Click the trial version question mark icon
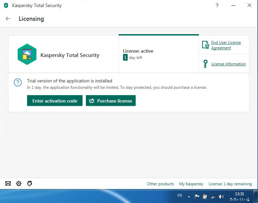The width and height of the screenshot is (258, 203). [x=18, y=82]
